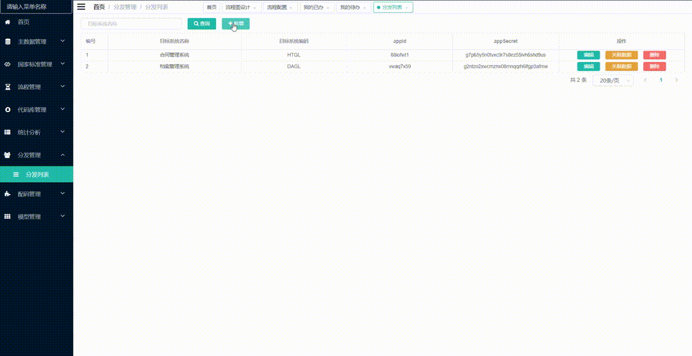Viewport: 692px width, 356px height.
Task: Click the users icon for 分发管理
Action: click(8, 155)
